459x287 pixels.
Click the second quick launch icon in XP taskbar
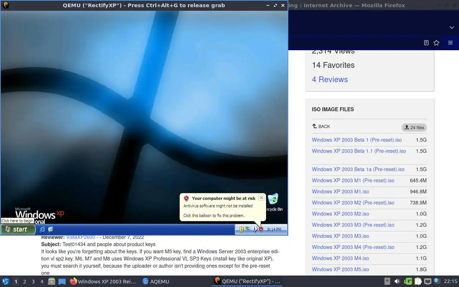point(51,229)
